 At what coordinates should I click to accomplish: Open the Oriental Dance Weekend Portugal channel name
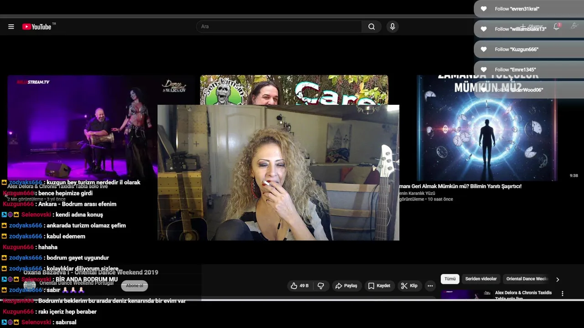(x=76, y=283)
